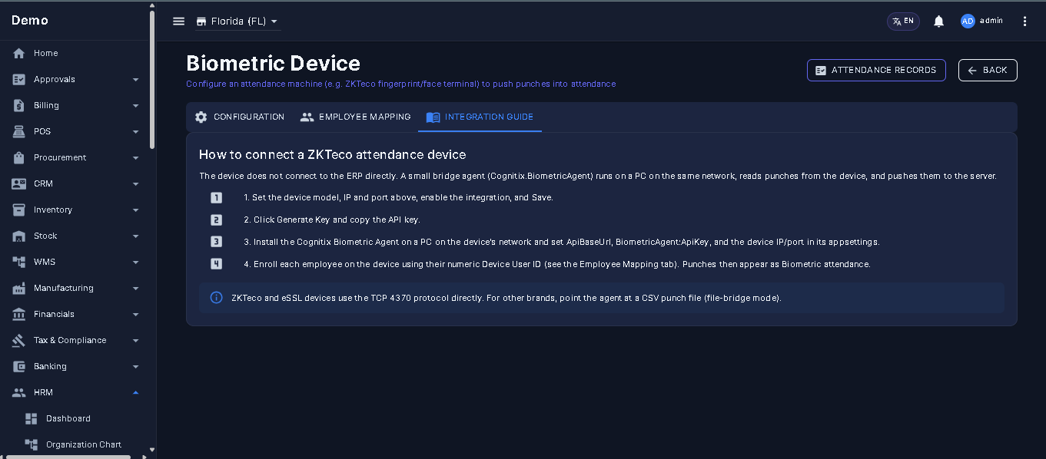Click the step 1 'Set the device model' text
The width and height of the screenshot is (1046, 459).
point(398,197)
